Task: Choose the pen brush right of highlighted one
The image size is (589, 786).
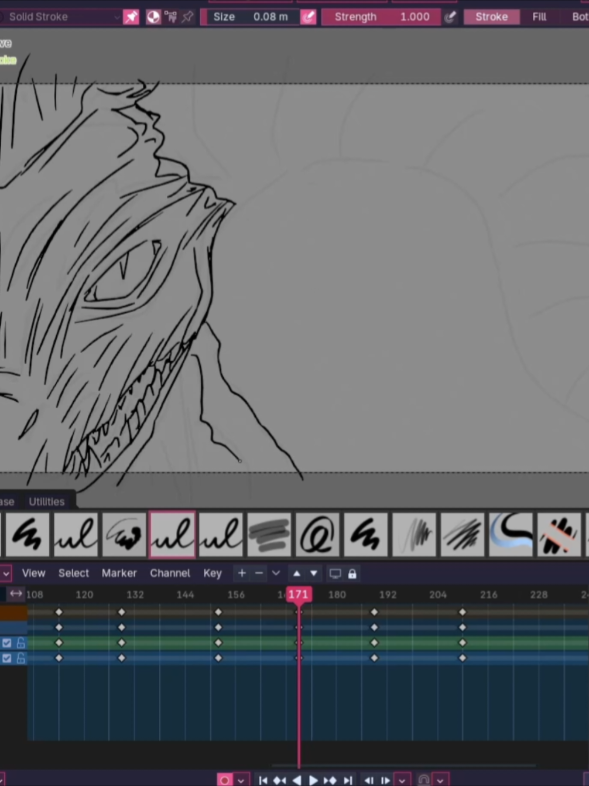Action: [x=221, y=535]
